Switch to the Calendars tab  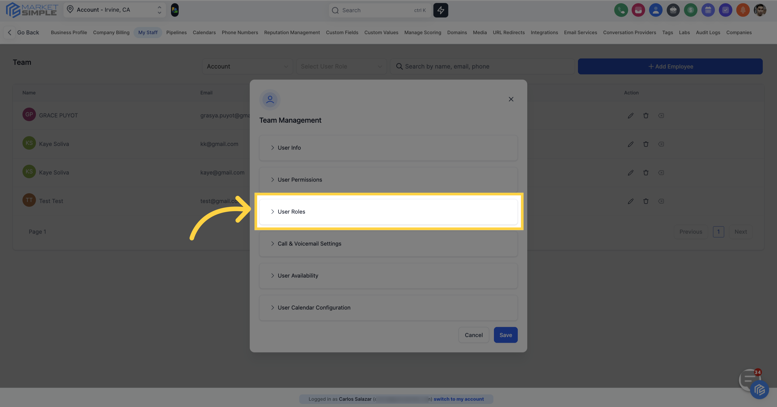click(x=204, y=32)
